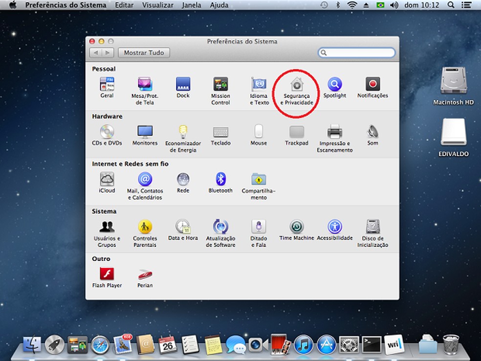Open Controles Parentais preferences

[145, 233]
